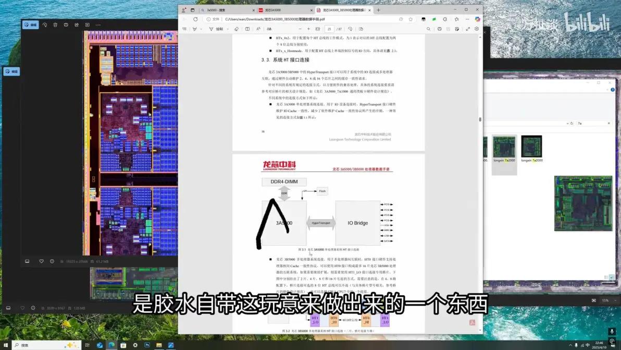
Task: Open Photoshop from the taskbar
Action: click(147, 345)
